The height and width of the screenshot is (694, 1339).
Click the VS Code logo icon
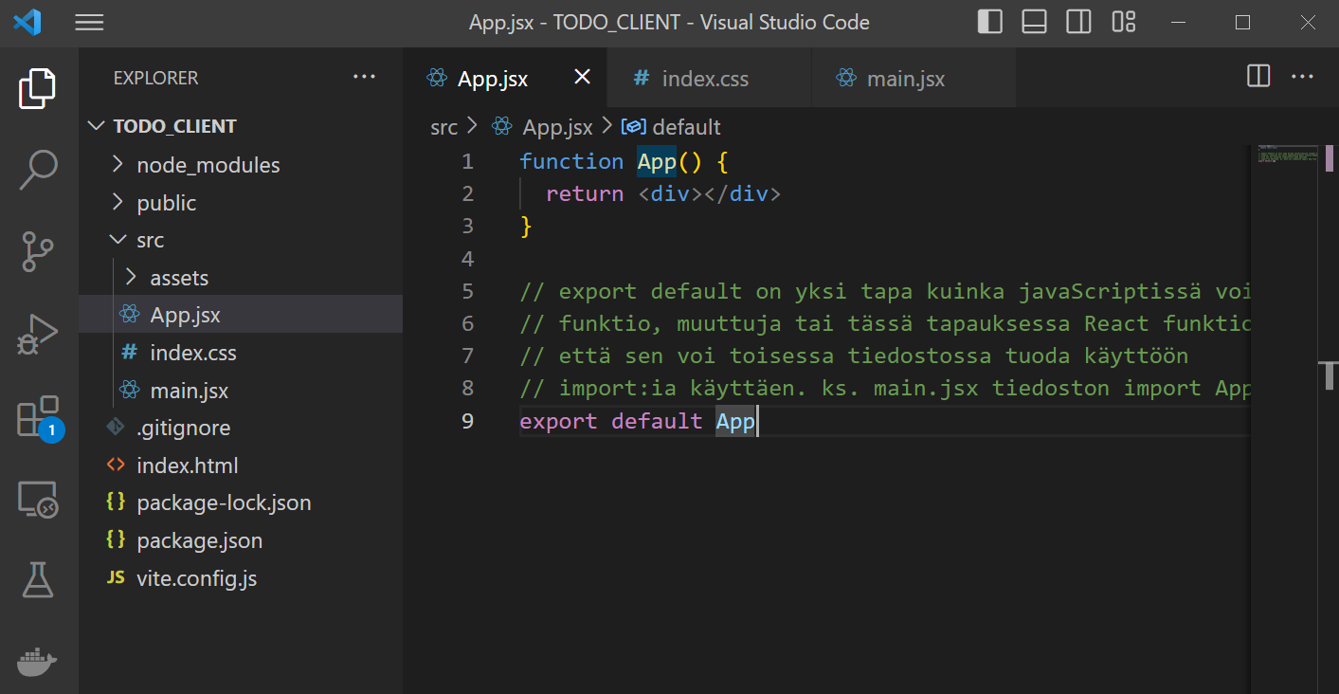click(27, 22)
